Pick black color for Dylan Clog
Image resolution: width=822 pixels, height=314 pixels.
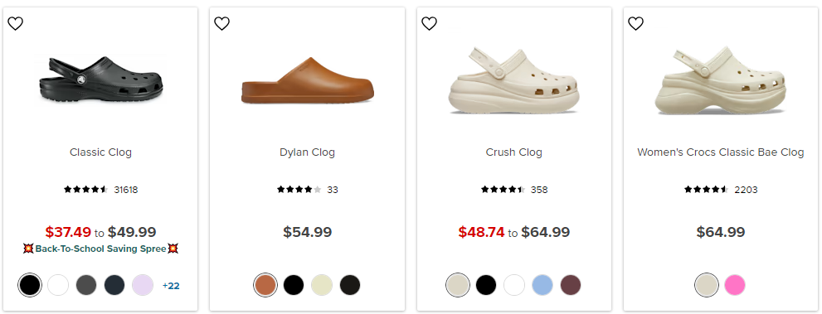[294, 285]
